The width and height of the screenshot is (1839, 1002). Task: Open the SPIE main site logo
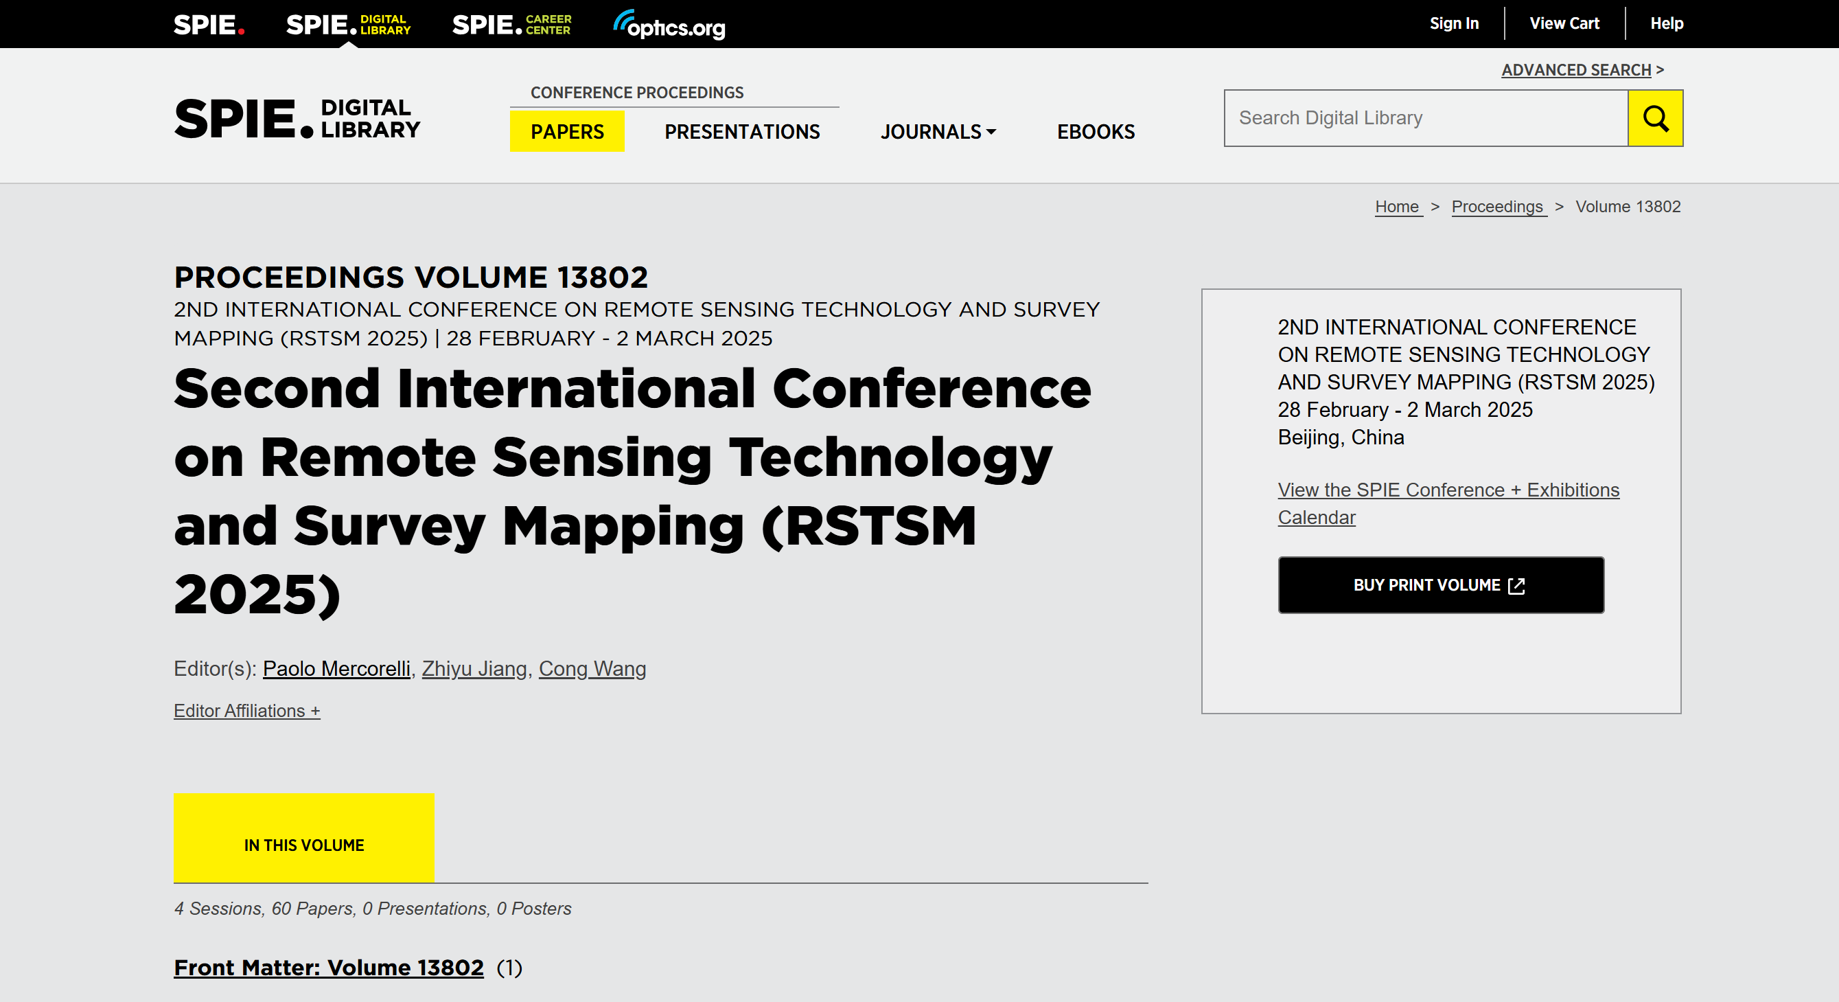[209, 25]
